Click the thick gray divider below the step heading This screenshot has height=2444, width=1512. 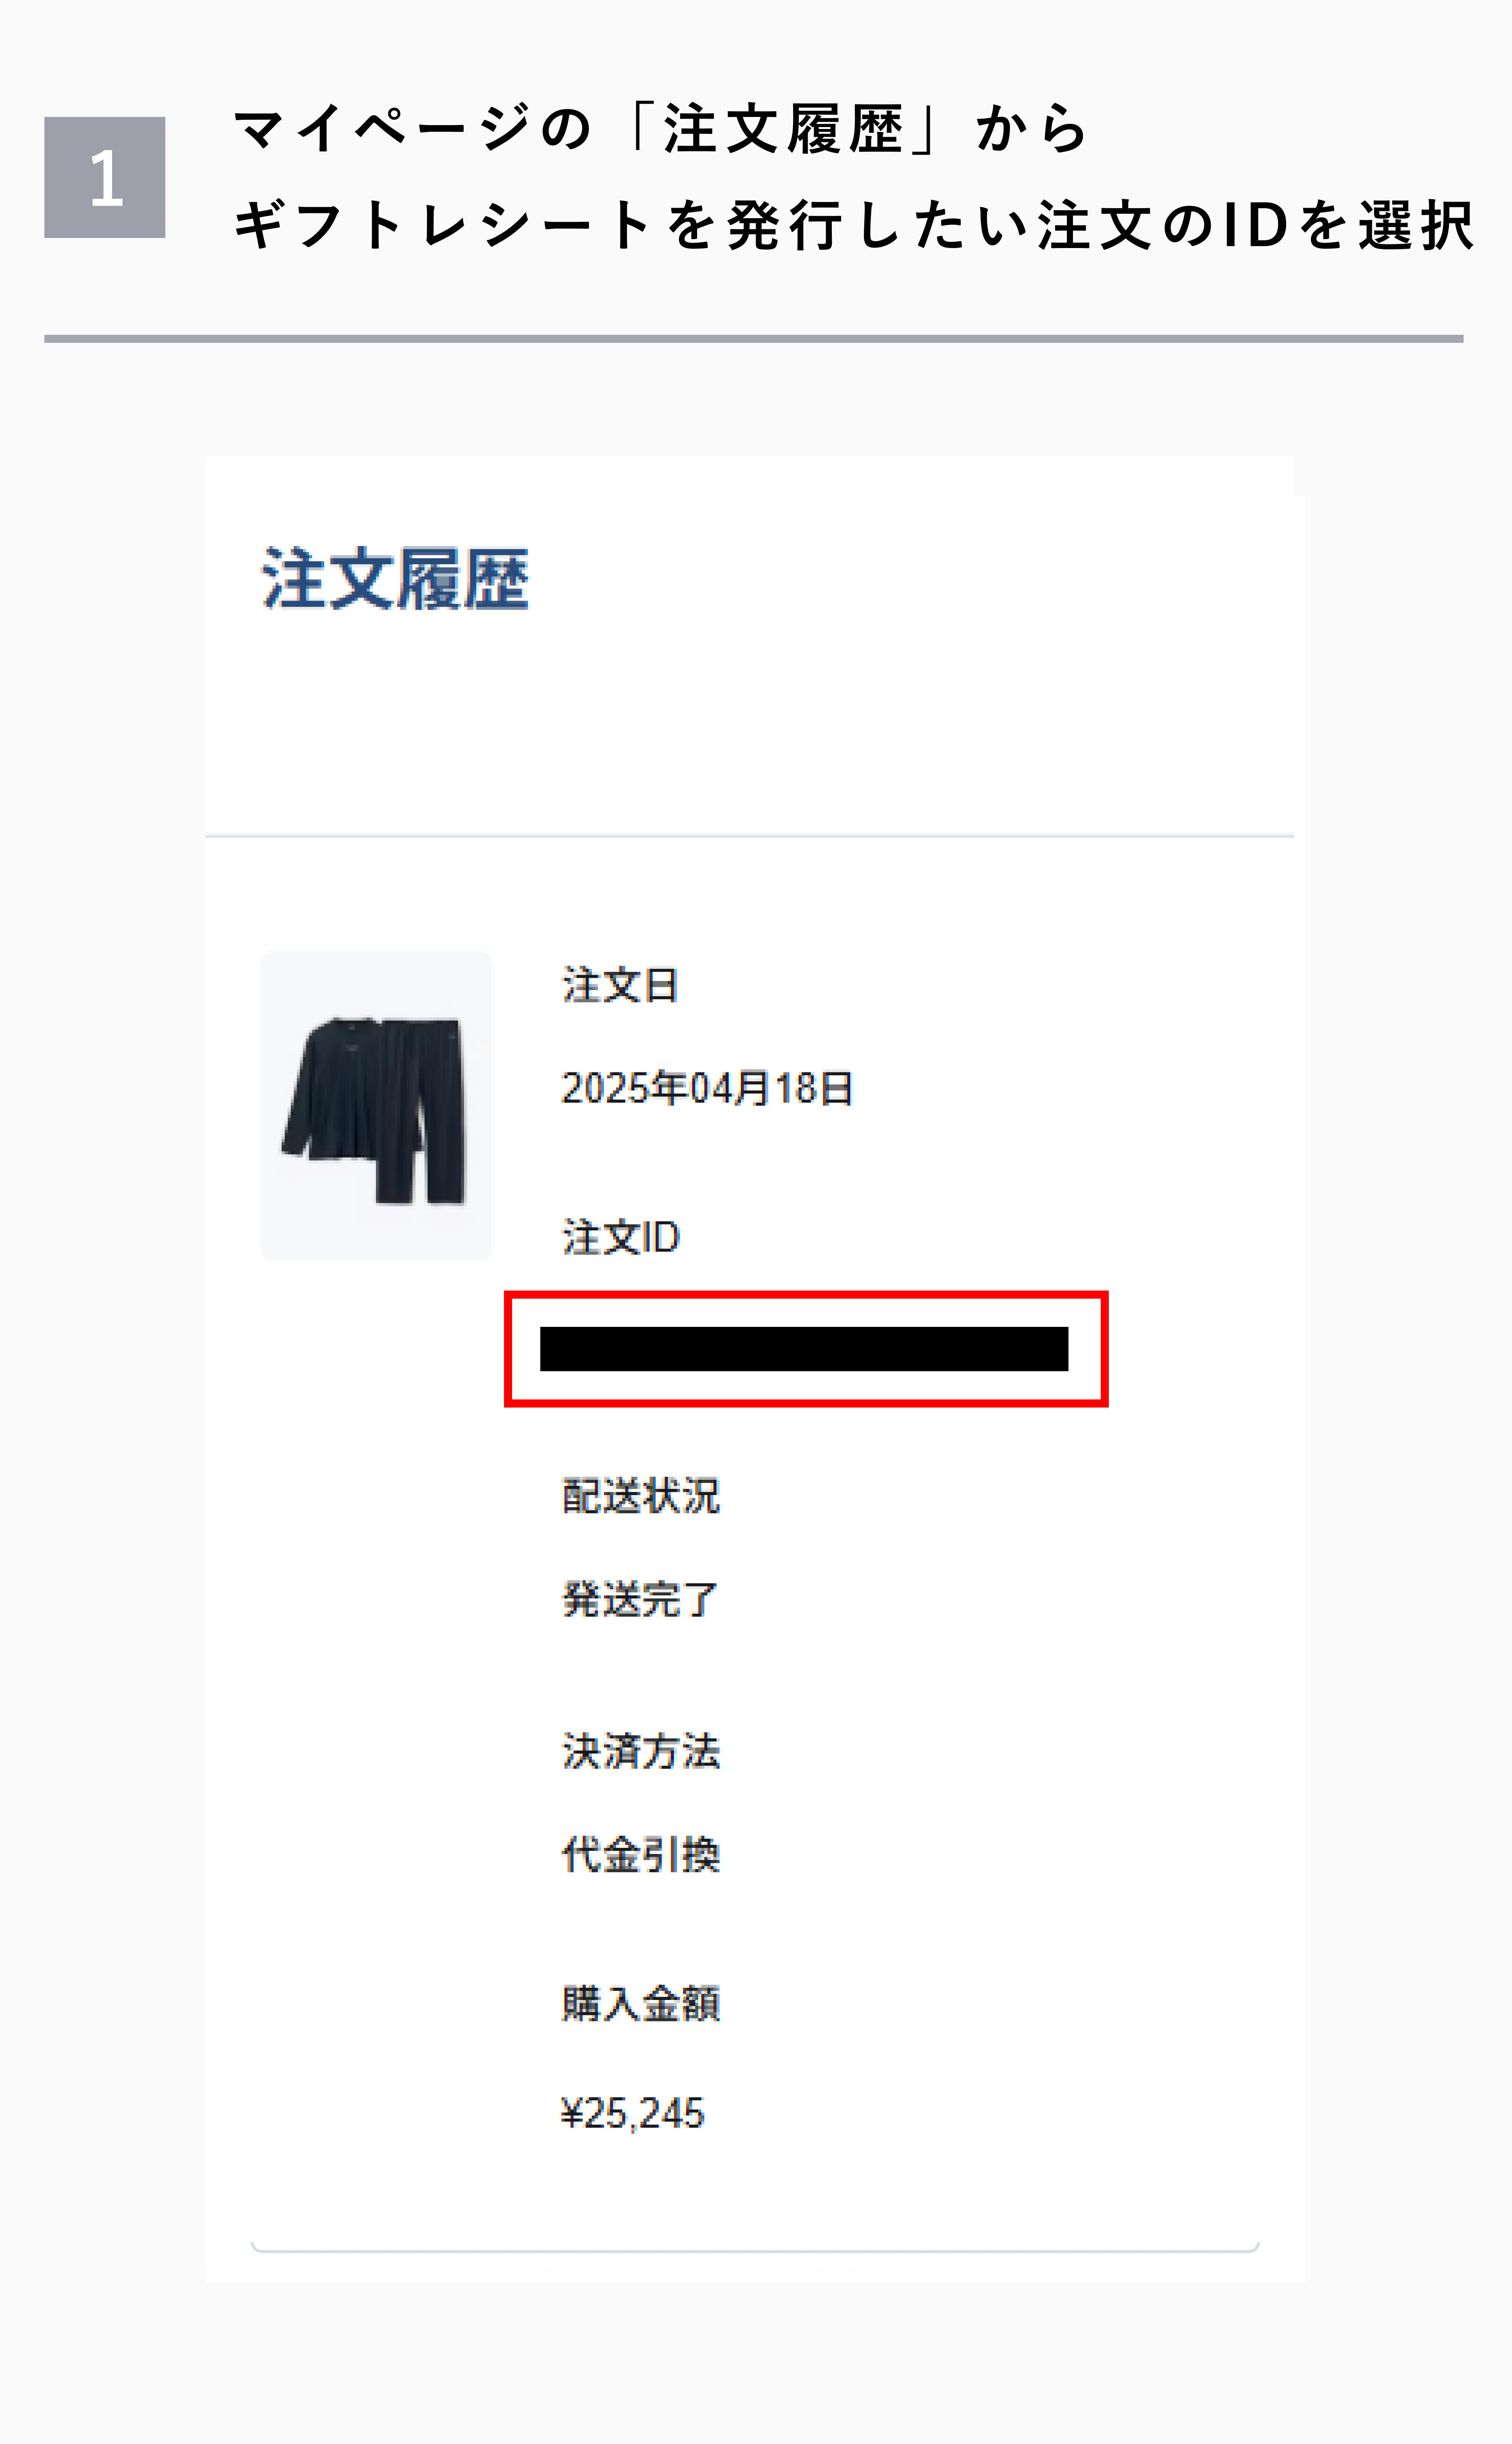tap(754, 339)
